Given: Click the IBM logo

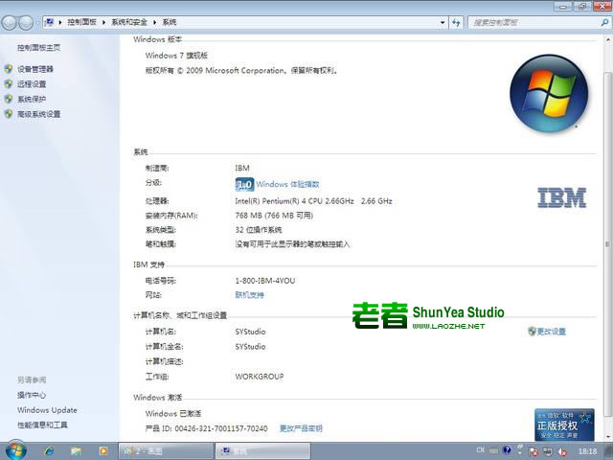Looking at the screenshot, I should pyautogui.click(x=562, y=197).
